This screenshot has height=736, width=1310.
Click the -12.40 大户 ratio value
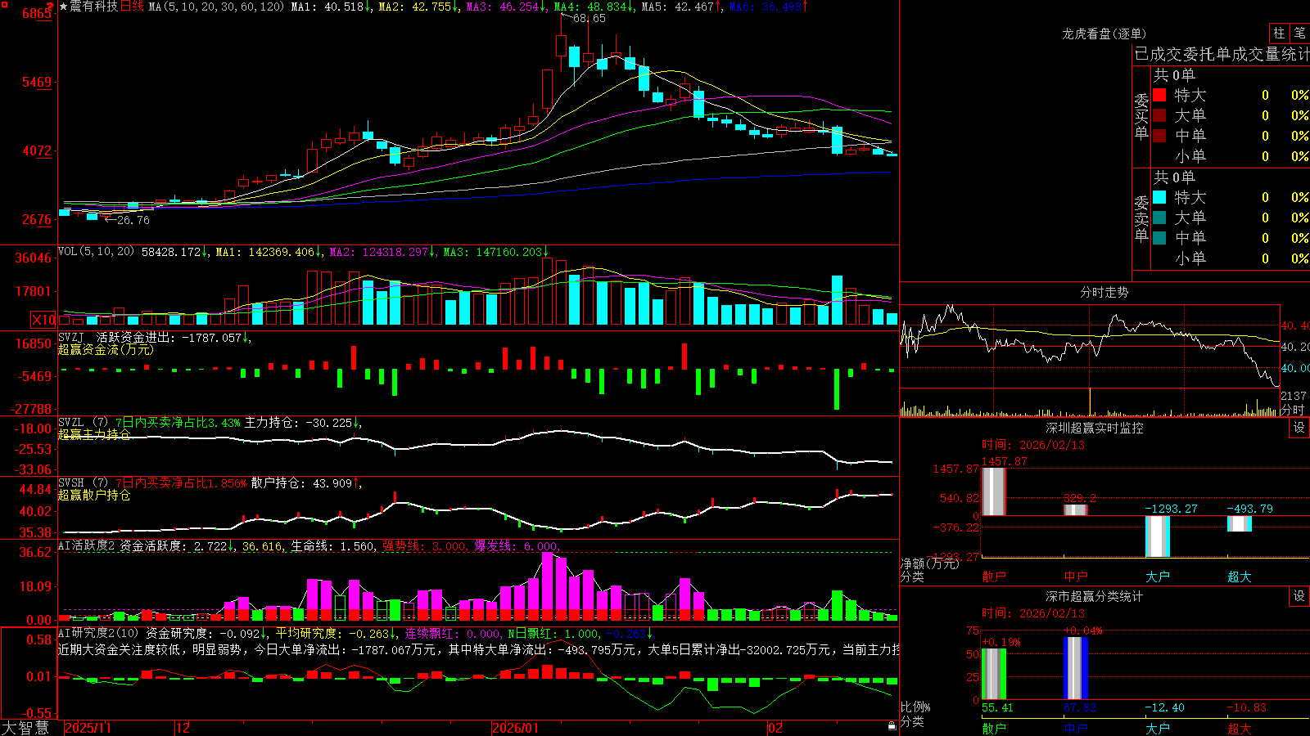1165,707
